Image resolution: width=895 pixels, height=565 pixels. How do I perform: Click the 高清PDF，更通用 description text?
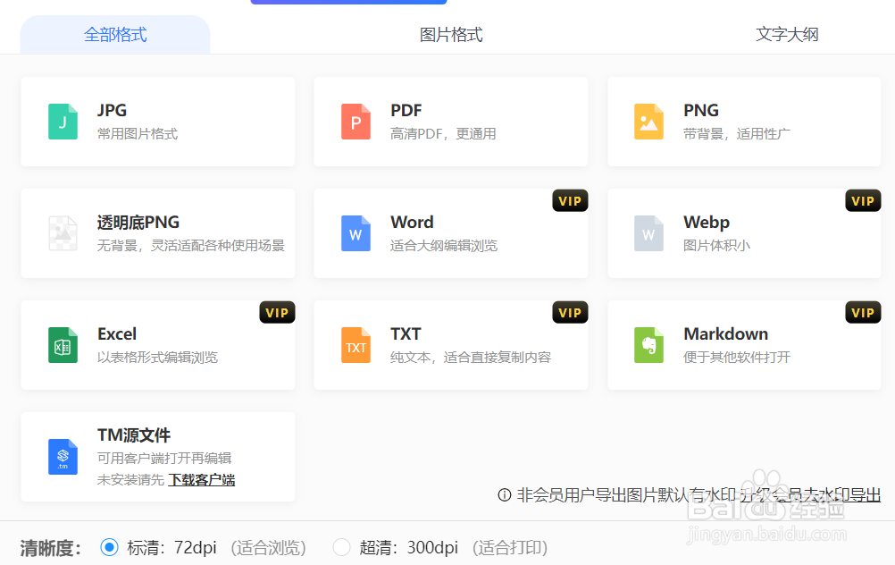[443, 134]
